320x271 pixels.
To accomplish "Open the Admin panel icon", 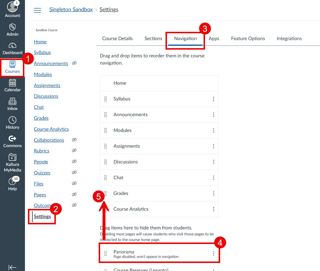I will tap(12, 27).
